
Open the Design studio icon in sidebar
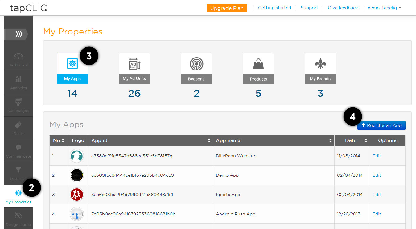pyautogui.click(x=19, y=216)
